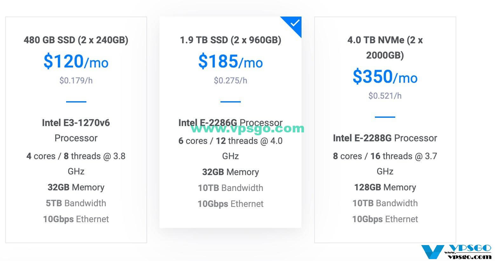495x261 pixels.
Task: Click the Intel E3-1270v6 processor label
Action: point(76,130)
